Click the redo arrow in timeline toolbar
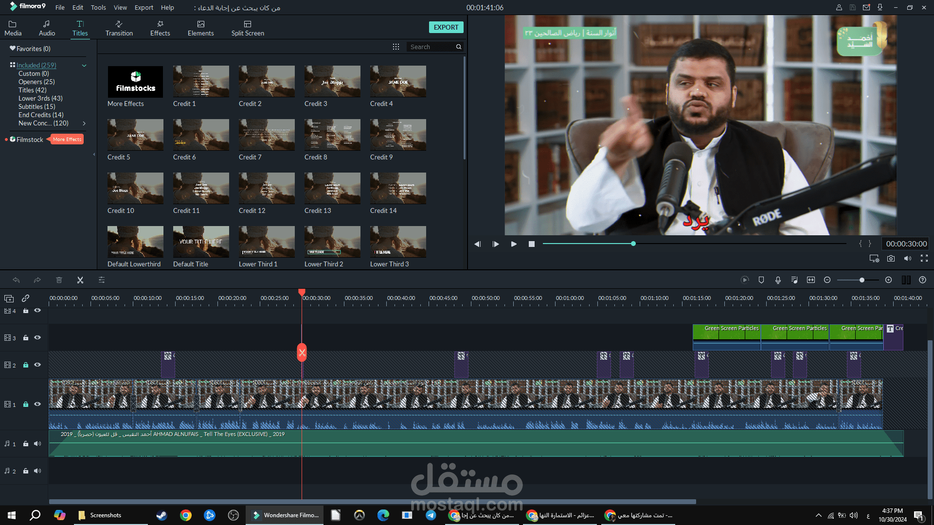The image size is (934, 525). (x=37, y=280)
